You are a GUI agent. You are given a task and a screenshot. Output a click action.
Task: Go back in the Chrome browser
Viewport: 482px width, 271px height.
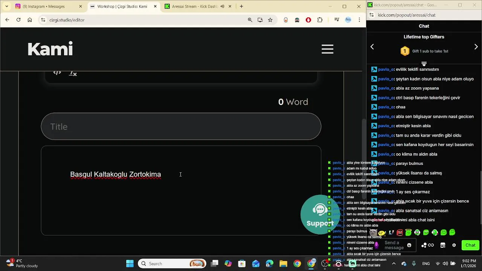[7, 20]
